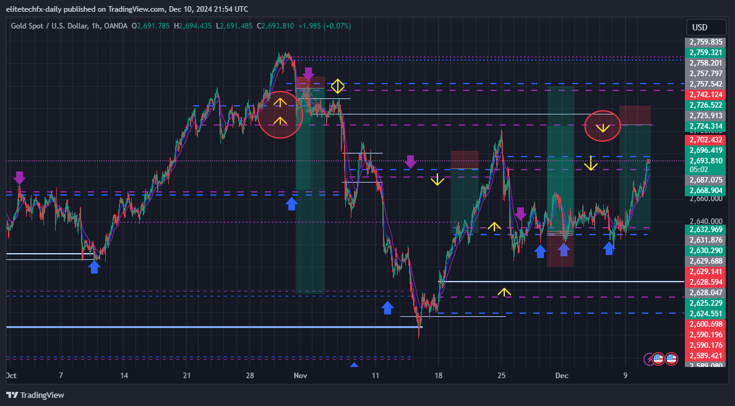Image resolution: width=735 pixels, height=406 pixels.
Task: Click the green 2,624.551 price label
Action: [705, 314]
